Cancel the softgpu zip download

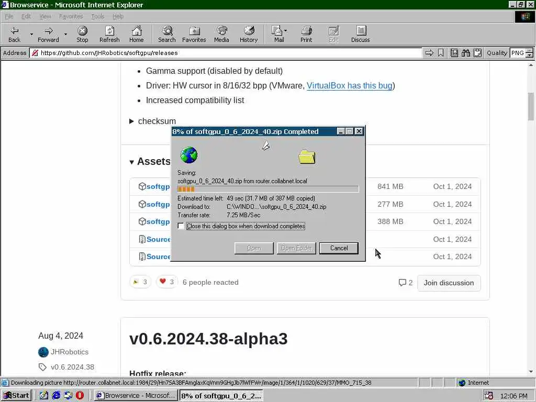(339, 248)
